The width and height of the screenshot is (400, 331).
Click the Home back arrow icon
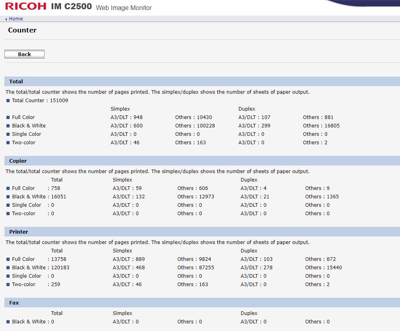coord(6,19)
